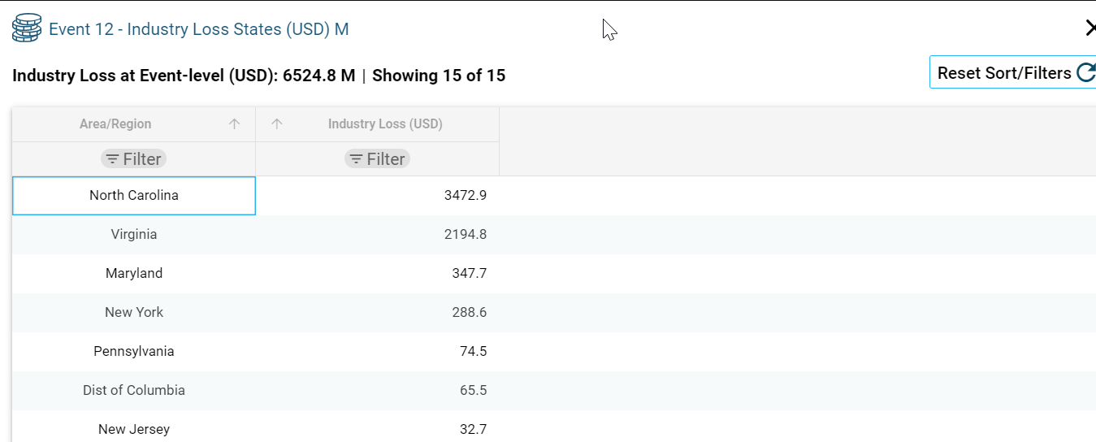Select the Pennsylvania cell
Viewport: 1096px width, 442px height.
134,352
